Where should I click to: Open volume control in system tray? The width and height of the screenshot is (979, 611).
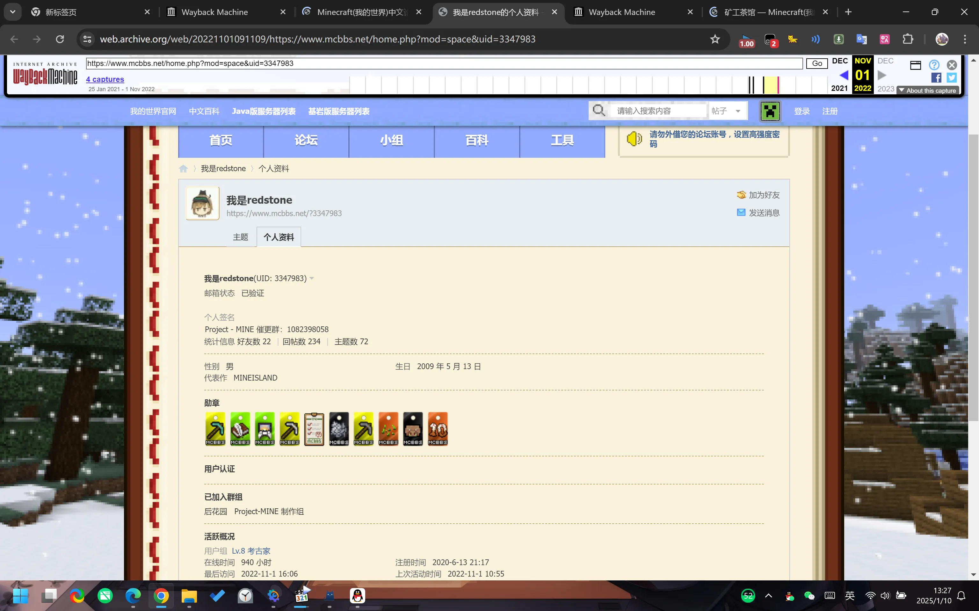[x=885, y=595]
